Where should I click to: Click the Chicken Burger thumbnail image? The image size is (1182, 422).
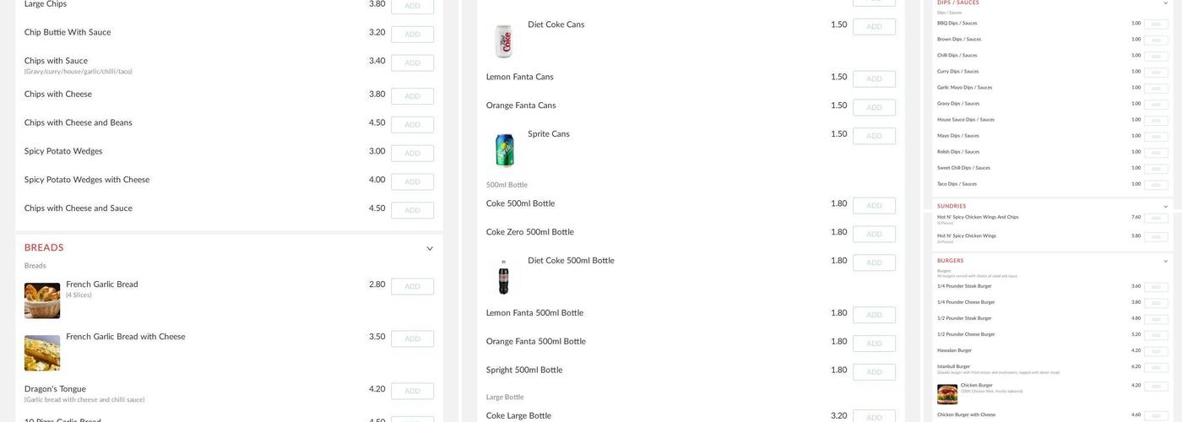[x=947, y=394]
